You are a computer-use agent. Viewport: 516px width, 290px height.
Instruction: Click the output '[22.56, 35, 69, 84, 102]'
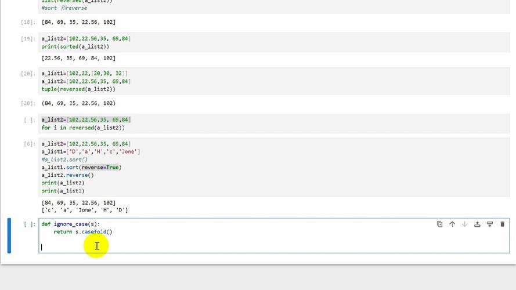[x=78, y=58]
